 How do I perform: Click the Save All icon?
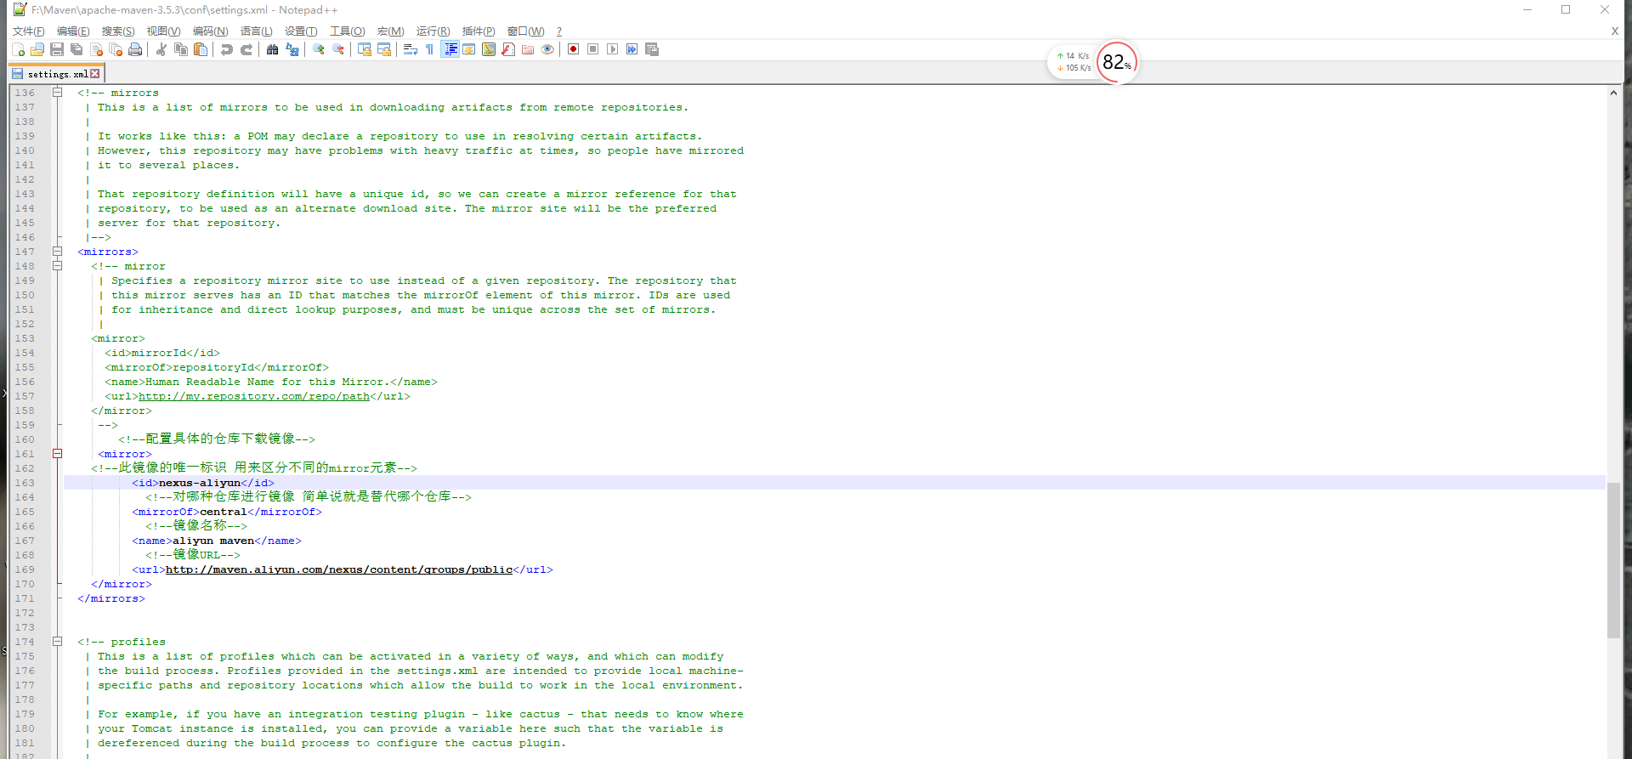76,49
